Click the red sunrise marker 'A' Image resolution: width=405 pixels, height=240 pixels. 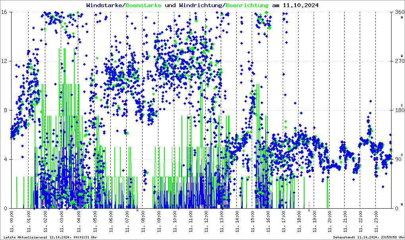tap(137, 210)
